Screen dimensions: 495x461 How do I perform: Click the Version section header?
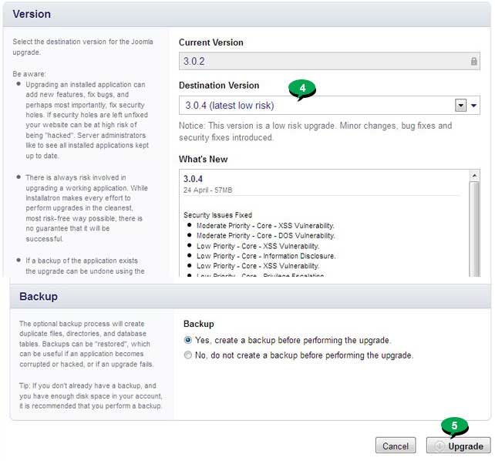coord(247,15)
